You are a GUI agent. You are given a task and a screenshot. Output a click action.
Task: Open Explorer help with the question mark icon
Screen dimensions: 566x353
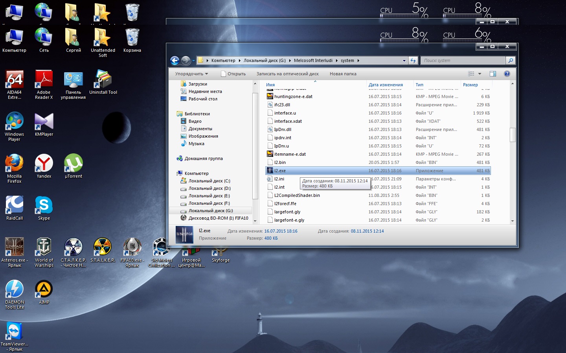[507, 74]
